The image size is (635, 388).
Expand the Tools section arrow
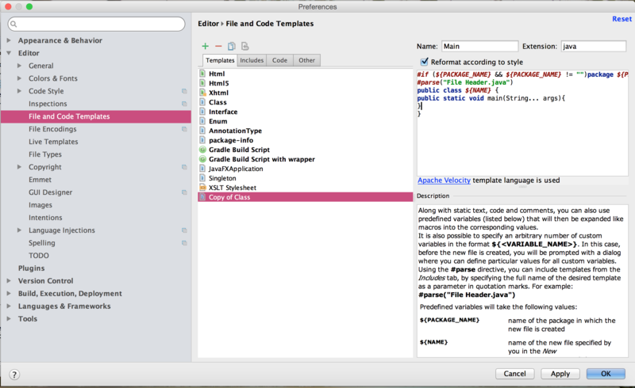pos(9,318)
